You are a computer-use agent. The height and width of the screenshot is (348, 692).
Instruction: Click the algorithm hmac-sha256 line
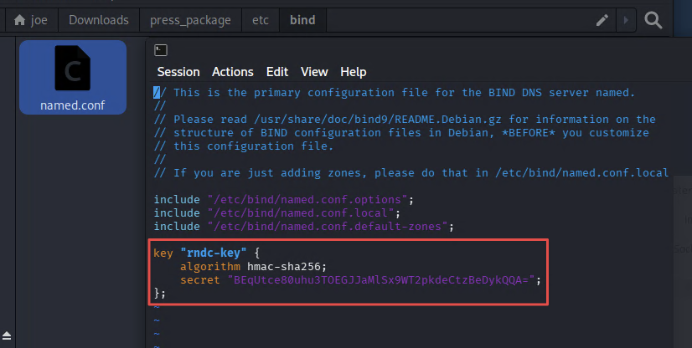253,267
